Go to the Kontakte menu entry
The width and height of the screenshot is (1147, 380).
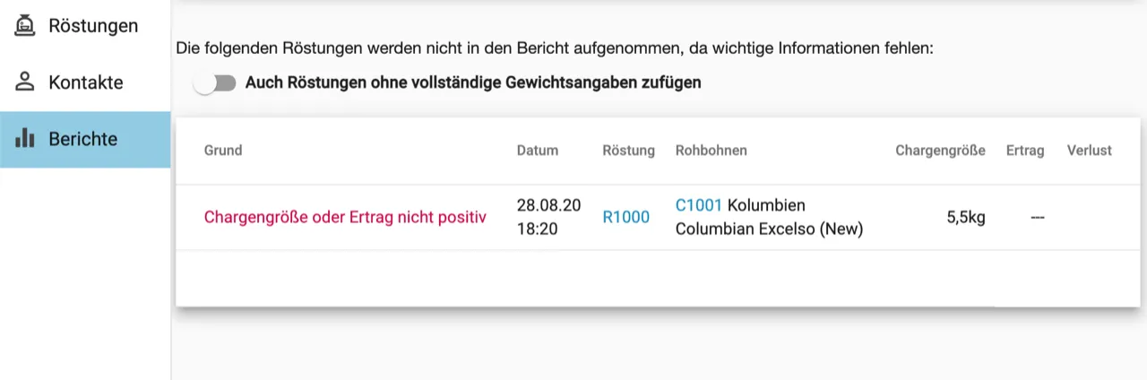click(86, 82)
